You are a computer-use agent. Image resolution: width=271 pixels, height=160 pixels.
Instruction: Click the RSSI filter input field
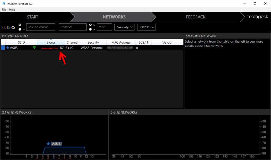(104, 27)
